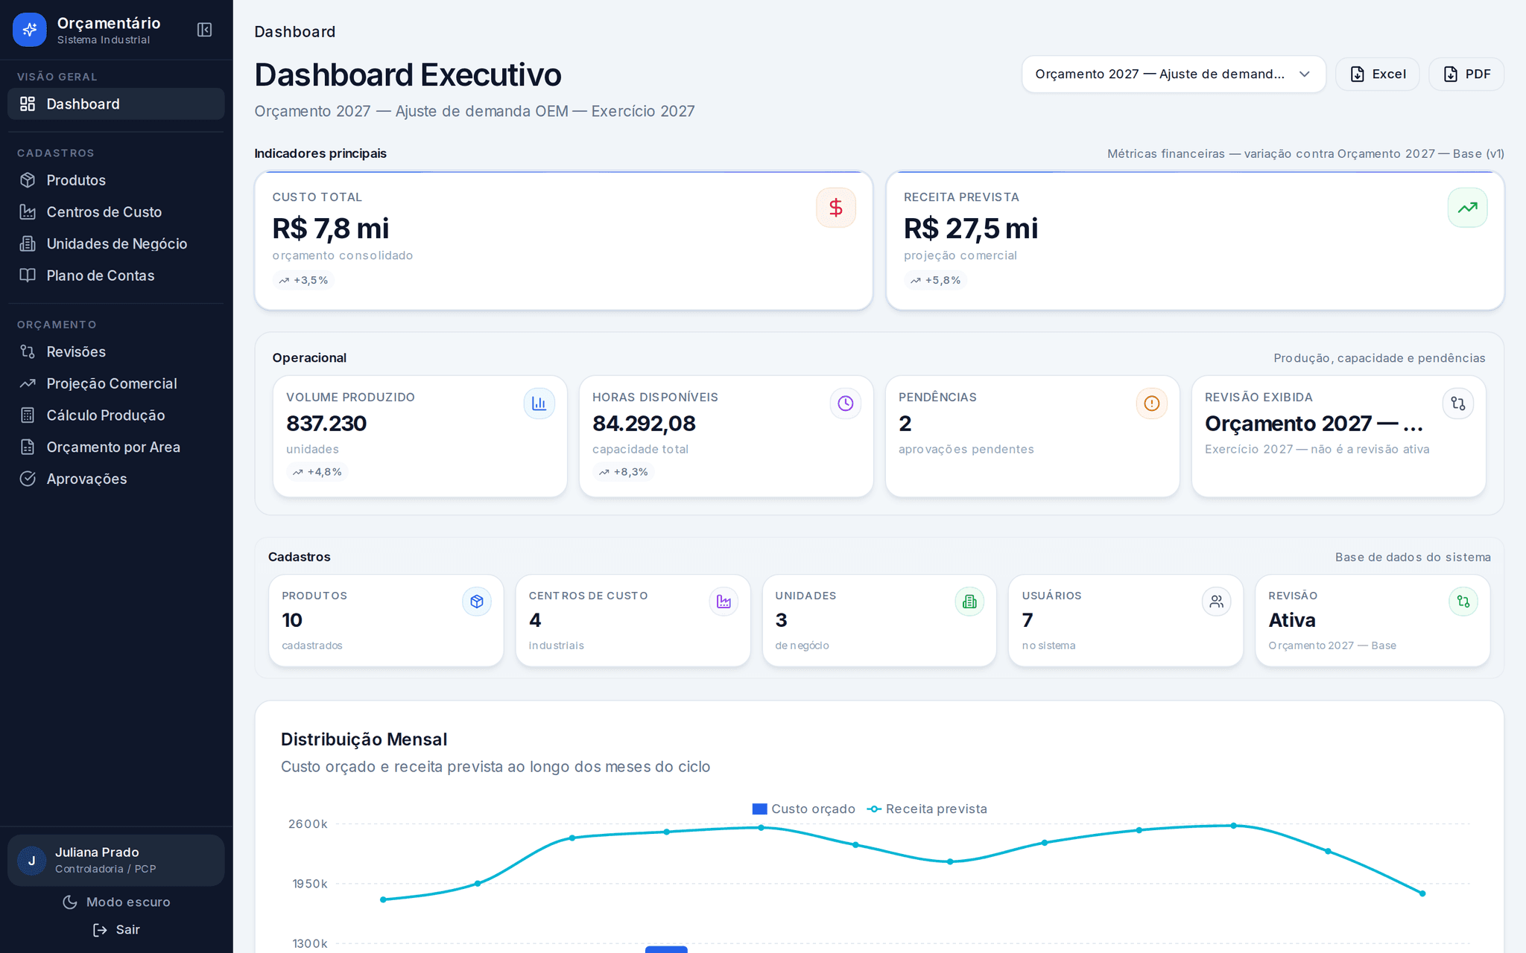Viewport: 1526px width, 953px height.
Task: Click the +8,3% badge under Horas Disponíveis
Action: coord(624,471)
